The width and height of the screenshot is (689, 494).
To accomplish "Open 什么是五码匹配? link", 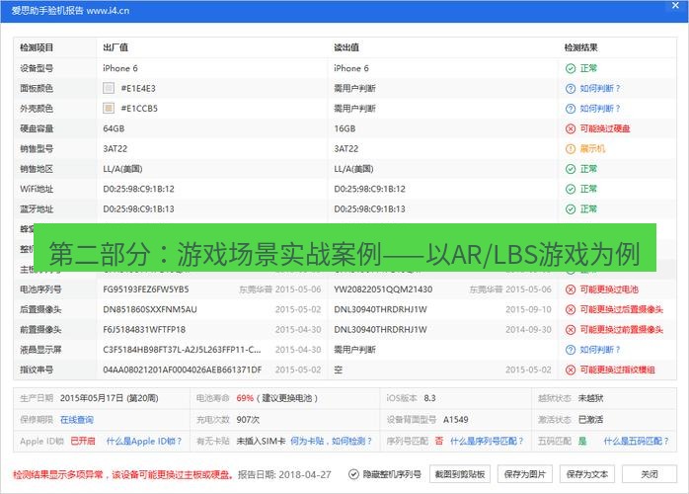I will tap(636, 441).
